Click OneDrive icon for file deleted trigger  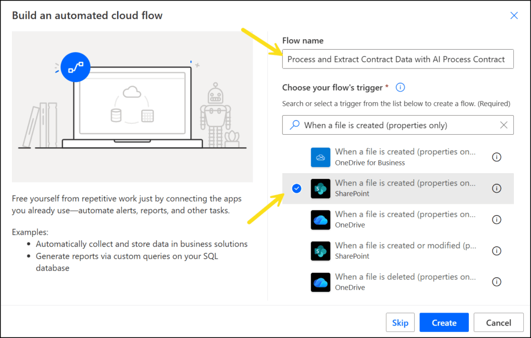pyautogui.click(x=320, y=282)
